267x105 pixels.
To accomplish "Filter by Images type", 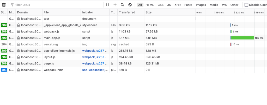I will pyautogui.click(x=201, y=5).
